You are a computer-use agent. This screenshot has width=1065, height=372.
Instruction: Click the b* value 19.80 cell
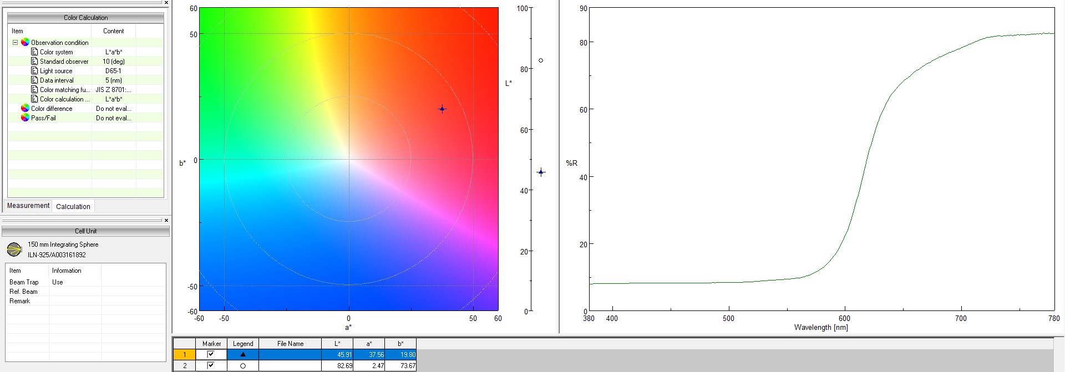(x=400, y=354)
